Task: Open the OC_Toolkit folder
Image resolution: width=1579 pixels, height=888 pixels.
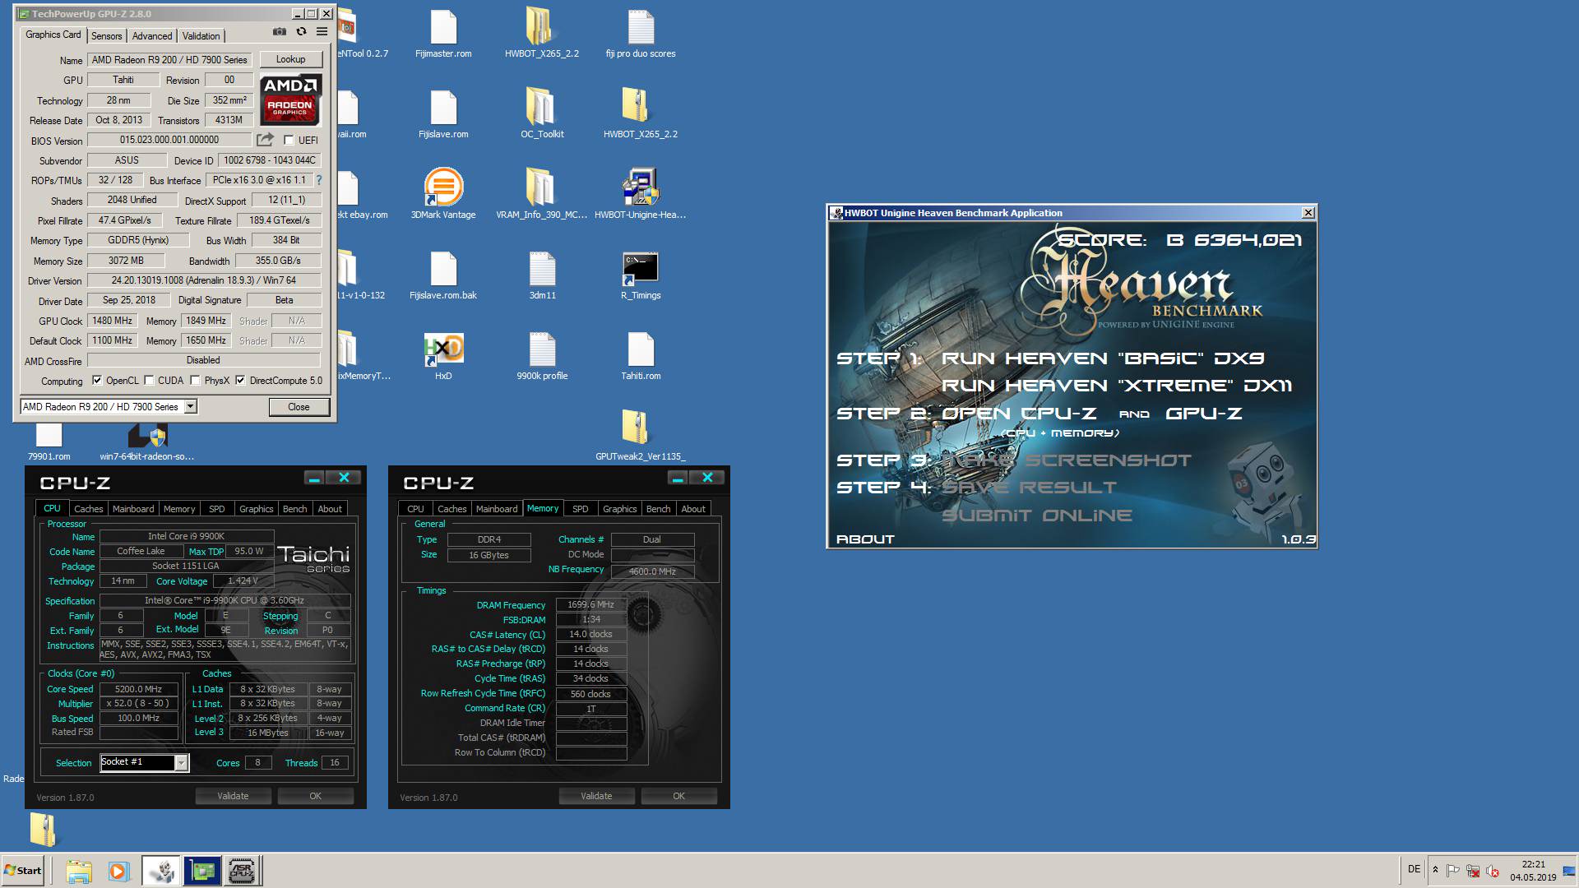Action: pyautogui.click(x=542, y=113)
